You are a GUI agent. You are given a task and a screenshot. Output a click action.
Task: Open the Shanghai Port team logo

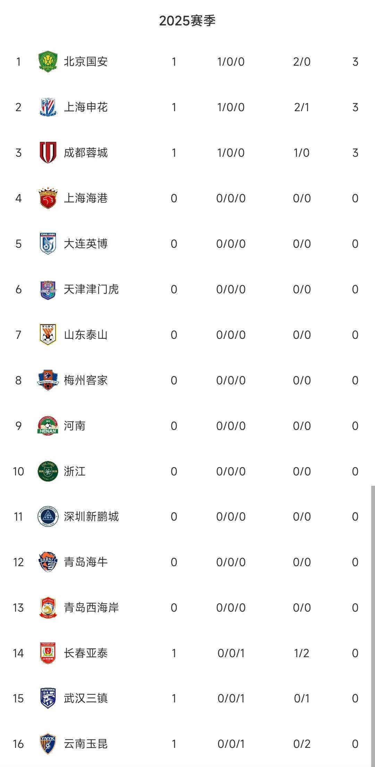click(48, 198)
